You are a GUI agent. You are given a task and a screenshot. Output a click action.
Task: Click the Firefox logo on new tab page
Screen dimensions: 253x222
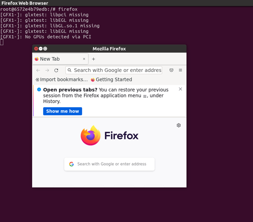[x=91, y=135]
